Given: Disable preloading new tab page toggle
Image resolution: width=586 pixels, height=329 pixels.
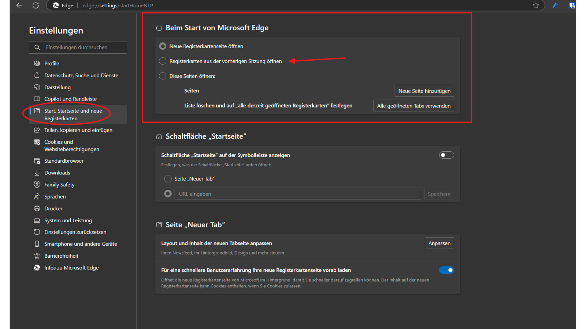Looking at the screenshot, I should [x=446, y=270].
